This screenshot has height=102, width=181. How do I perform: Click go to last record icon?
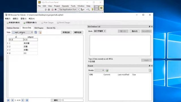[x=27, y=100]
